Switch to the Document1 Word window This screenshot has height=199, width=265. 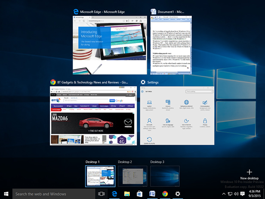(x=171, y=45)
